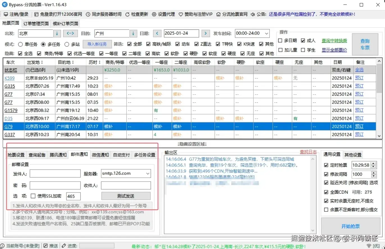The height and width of the screenshot is (249, 385).
Task: Go to next date arrow
Action: click(206, 33)
